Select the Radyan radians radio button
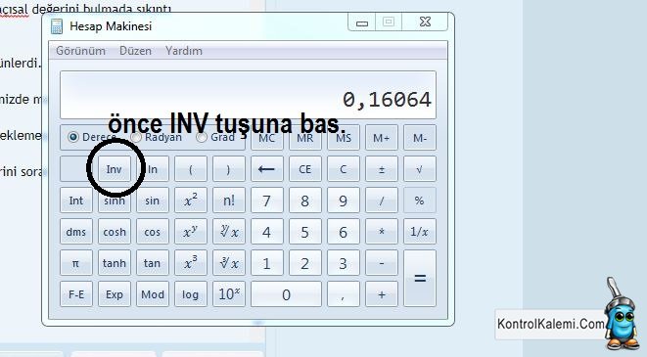647x357 pixels. coord(136,137)
